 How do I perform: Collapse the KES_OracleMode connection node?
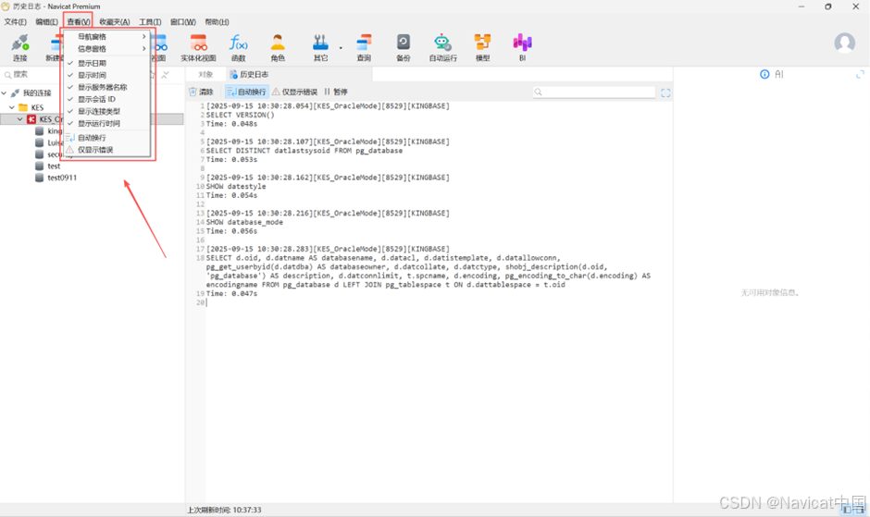20,119
